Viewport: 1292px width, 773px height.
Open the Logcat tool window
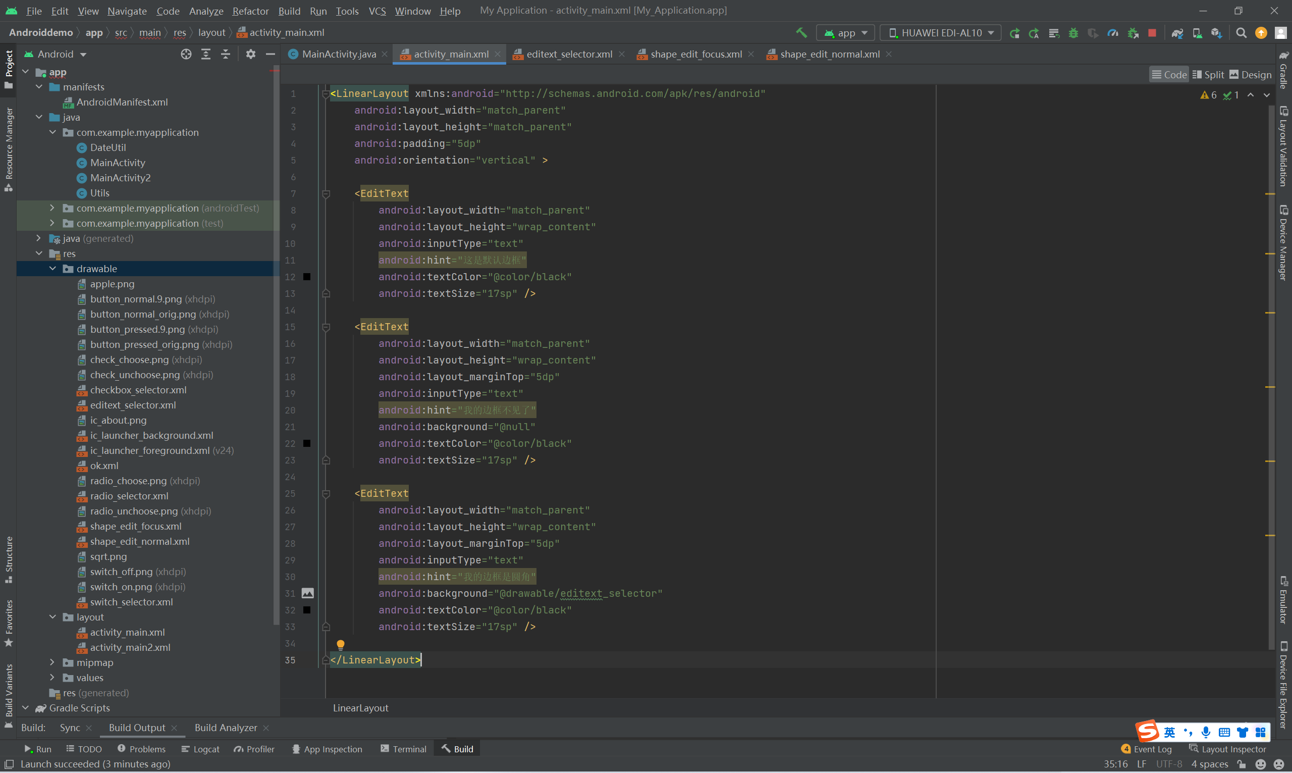click(200, 749)
